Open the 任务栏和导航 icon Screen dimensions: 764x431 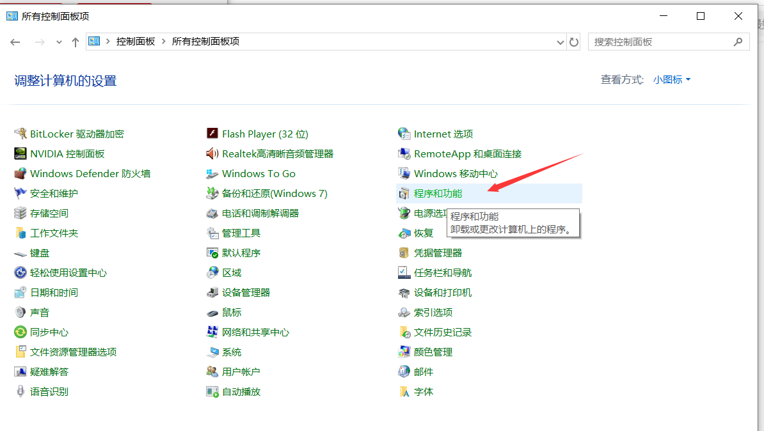[x=404, y=272]
